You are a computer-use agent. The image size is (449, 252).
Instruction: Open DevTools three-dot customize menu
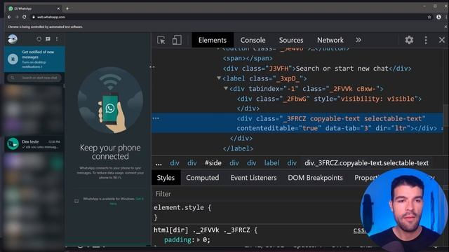point(426,40)
